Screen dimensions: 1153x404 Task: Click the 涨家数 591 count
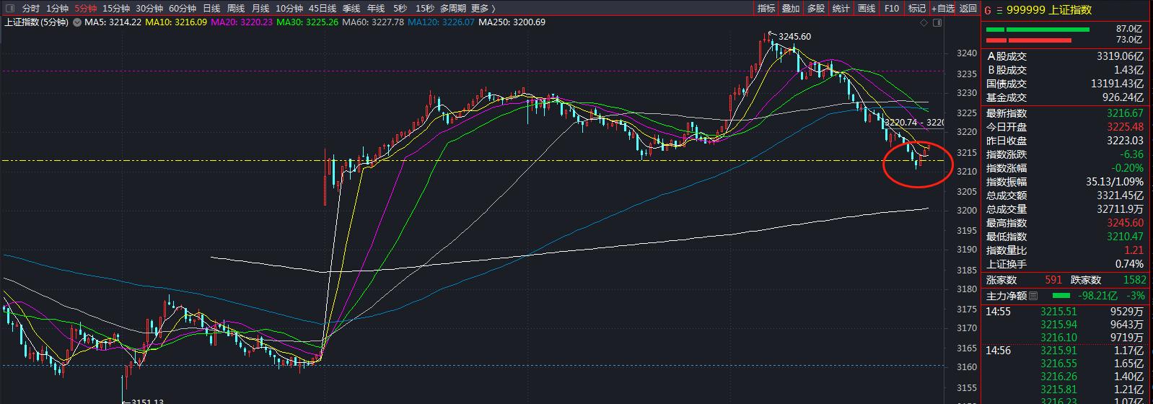tap(1053, 280)
